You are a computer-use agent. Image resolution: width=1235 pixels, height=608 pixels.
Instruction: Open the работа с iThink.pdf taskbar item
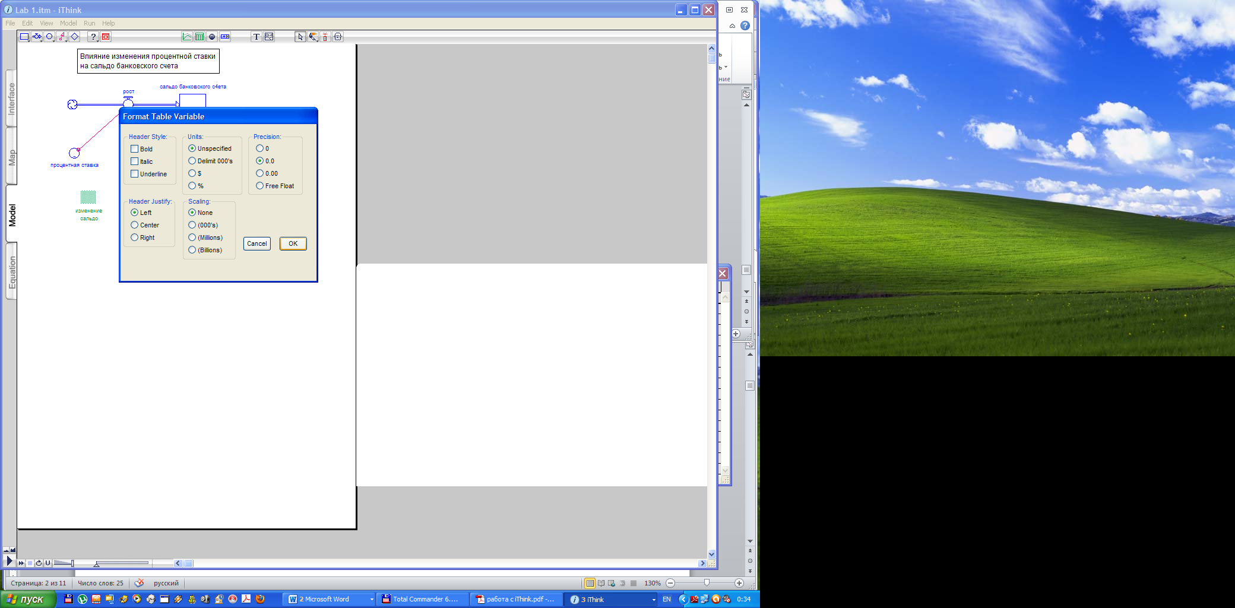pos(518,600)
